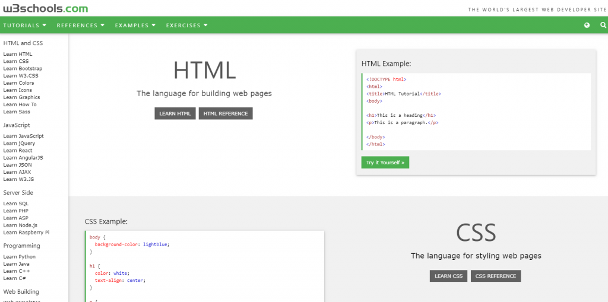Image resolution: width=608 pixels, height=302 pixels.
Task: Open Learn Graphics sidebar link
Action: [22, 97]
